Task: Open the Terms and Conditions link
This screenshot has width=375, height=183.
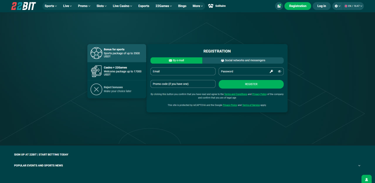Action: pyautogui.click(x=236, y=94)
